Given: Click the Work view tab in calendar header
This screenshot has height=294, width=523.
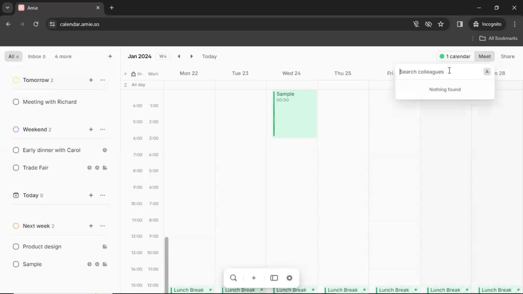Looking at the screenshot, I should point(153,73).
